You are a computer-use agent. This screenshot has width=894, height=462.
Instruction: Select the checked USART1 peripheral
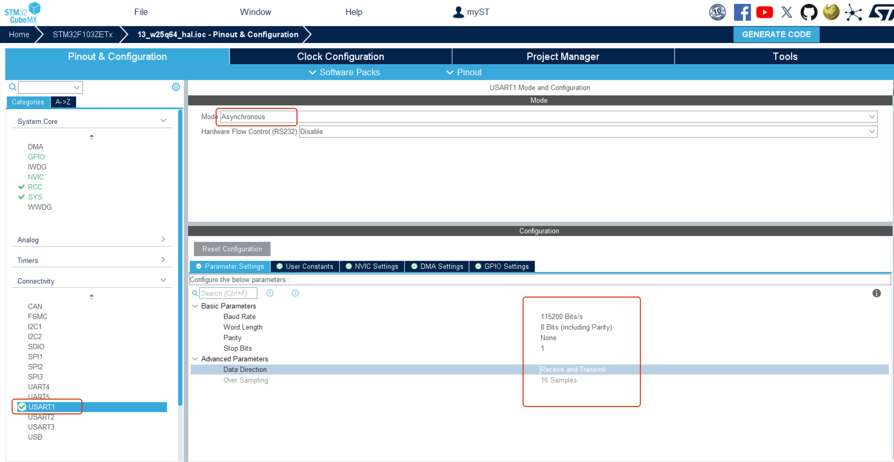click(42, 407)
